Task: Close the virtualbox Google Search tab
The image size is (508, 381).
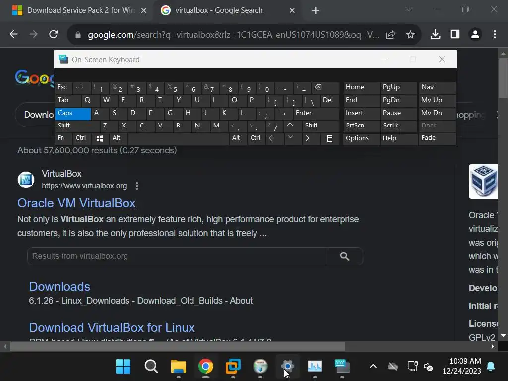Action: pos(292,11)
